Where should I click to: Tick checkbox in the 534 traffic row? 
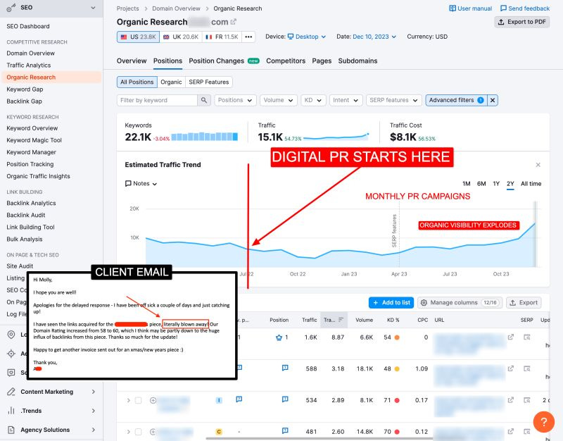tap(138, 400)
